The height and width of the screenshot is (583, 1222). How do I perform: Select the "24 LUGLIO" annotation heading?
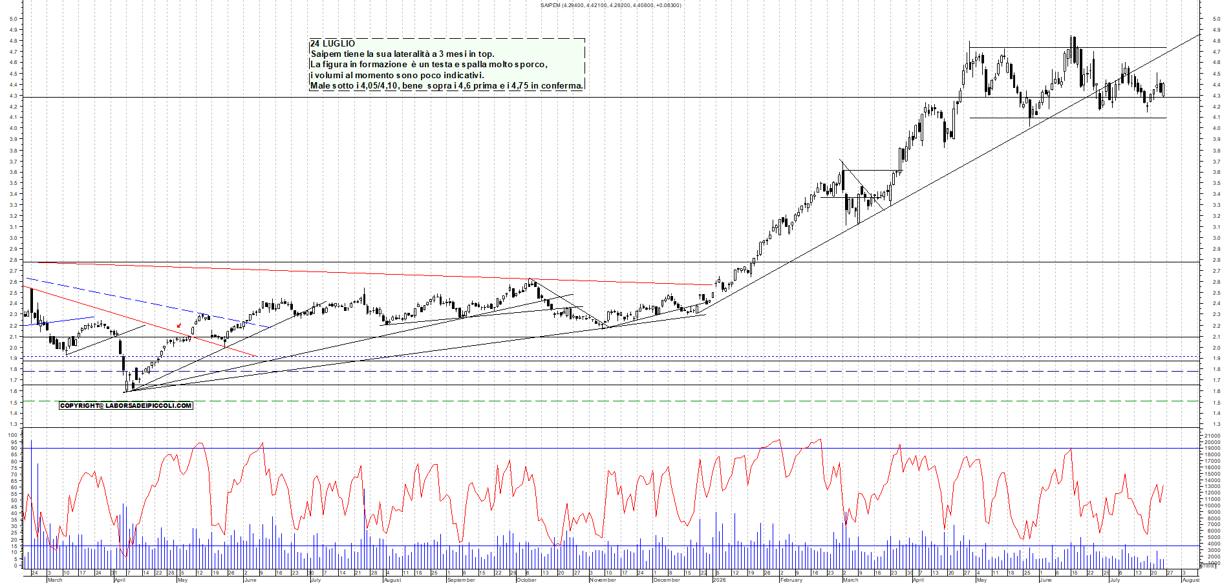[x=332, y=43]
